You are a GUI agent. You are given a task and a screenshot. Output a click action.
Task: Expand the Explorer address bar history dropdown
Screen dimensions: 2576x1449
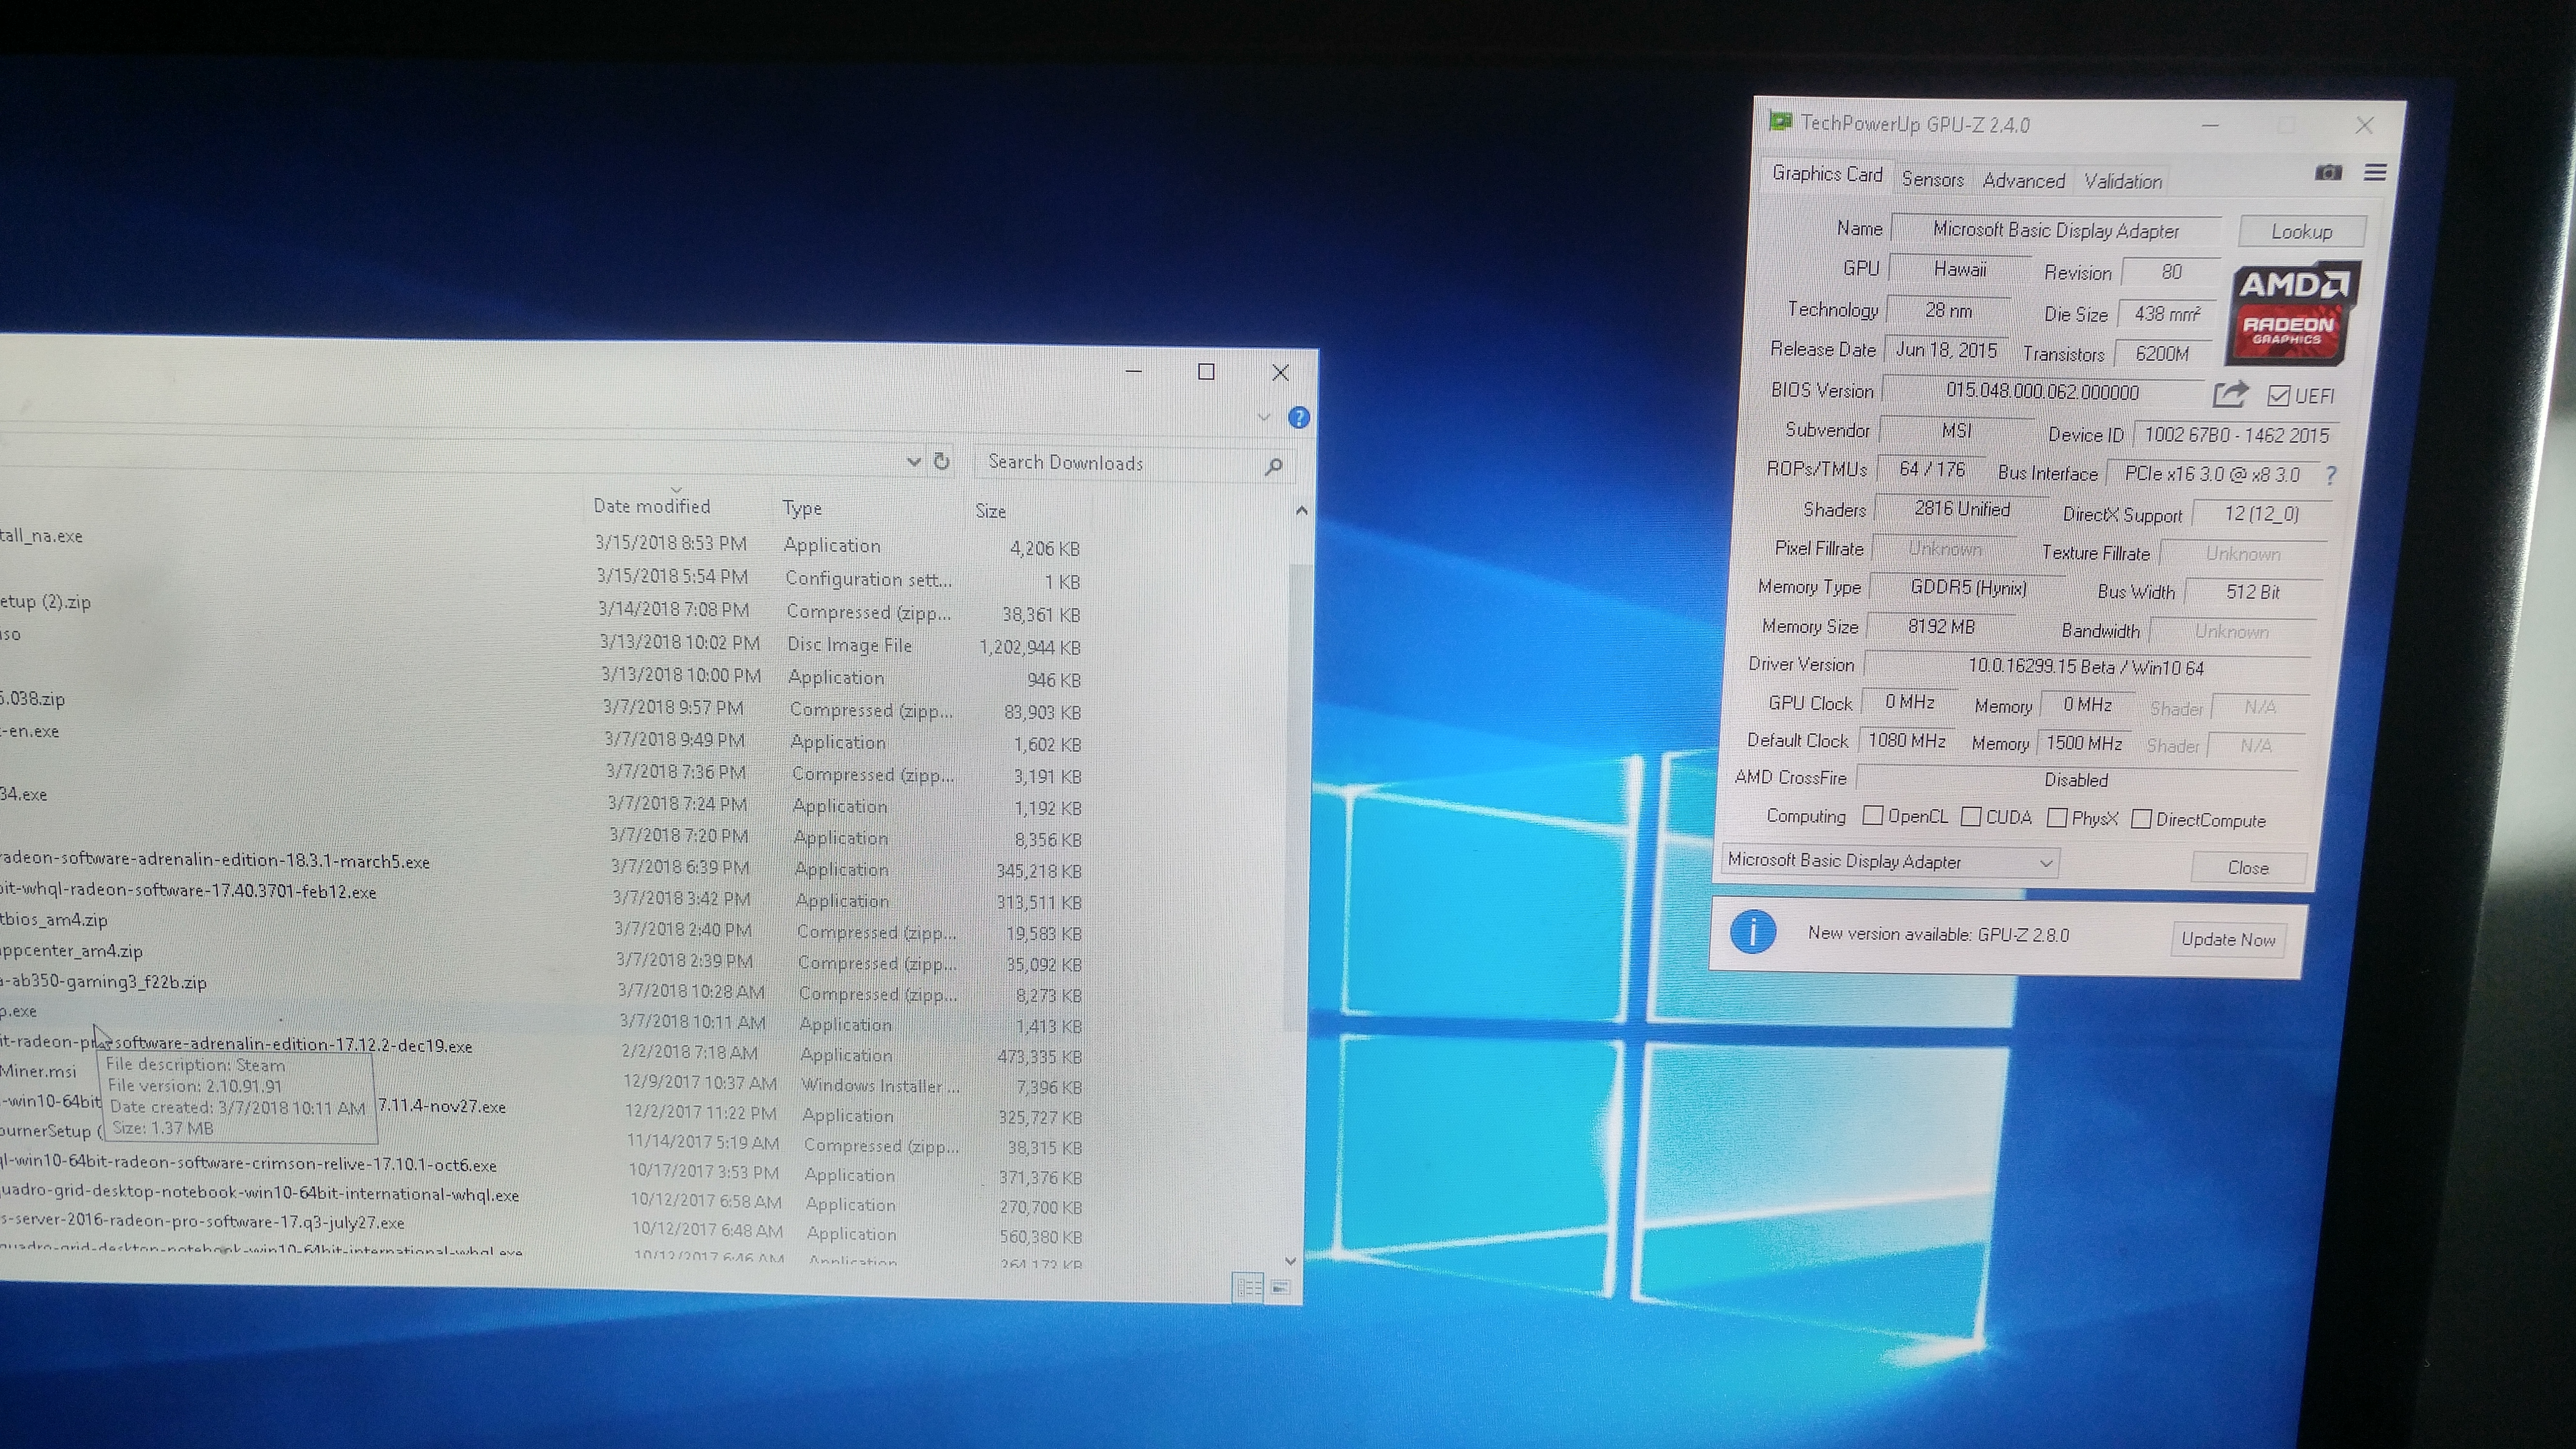click(913, 461)
